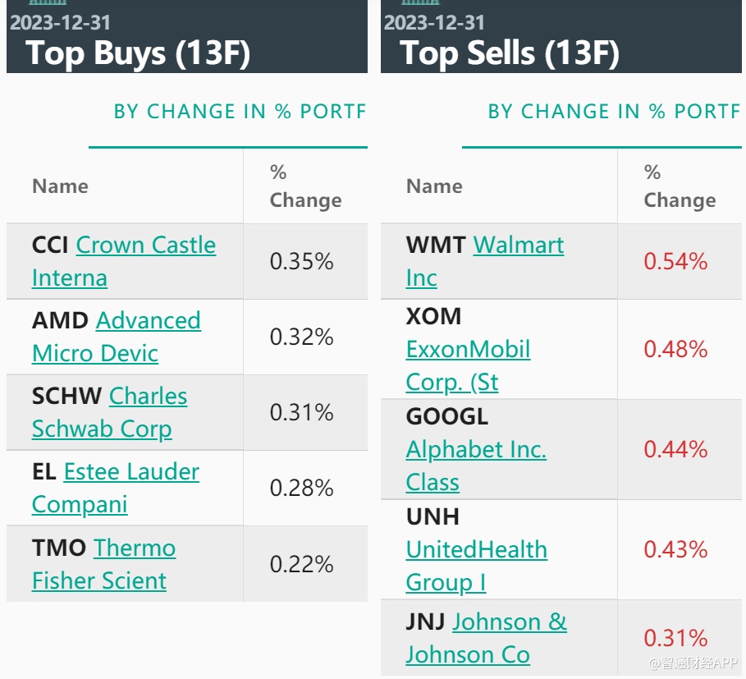Click the Top Buys (13F) heading
Viewport: 746px width, 679px height.
click(x=138, y=53)
